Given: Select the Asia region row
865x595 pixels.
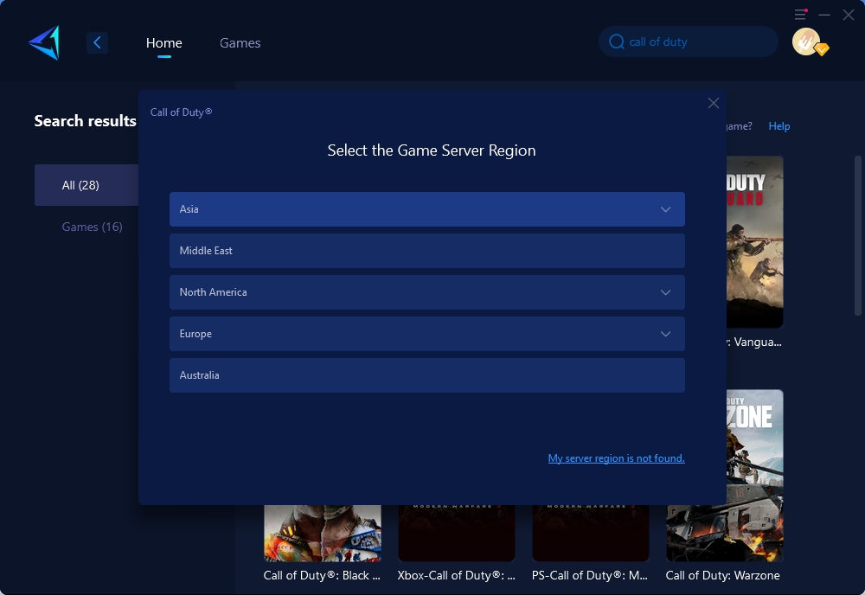Looking at the screenshot, I should tap(427, 209).
